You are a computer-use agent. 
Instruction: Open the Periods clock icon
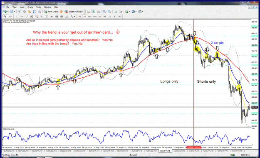(133, 12)
